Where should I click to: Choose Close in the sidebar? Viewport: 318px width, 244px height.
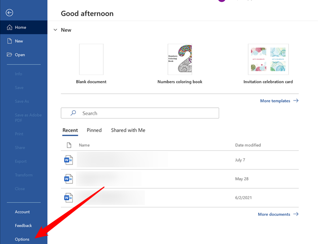pyautogui.click(x=20, y=189)
